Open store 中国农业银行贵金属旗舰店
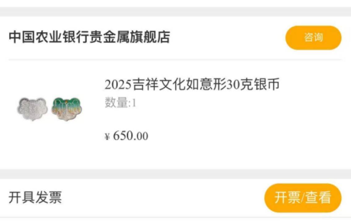Viewport: 351px width, 223px height. coord(89,37)
